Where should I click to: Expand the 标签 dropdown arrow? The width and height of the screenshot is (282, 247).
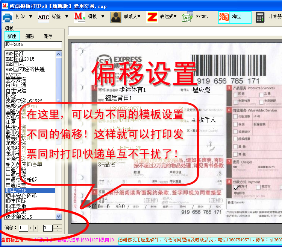click(x=67, y=16)
